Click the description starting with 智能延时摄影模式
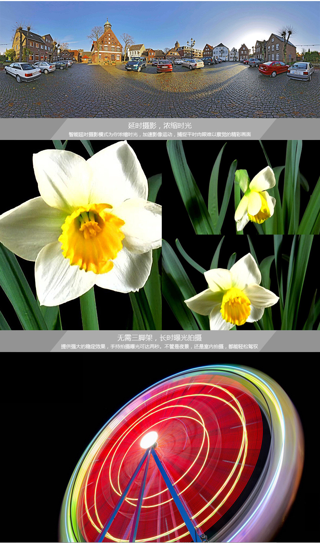The image size is (320, 543). [160, 134]
